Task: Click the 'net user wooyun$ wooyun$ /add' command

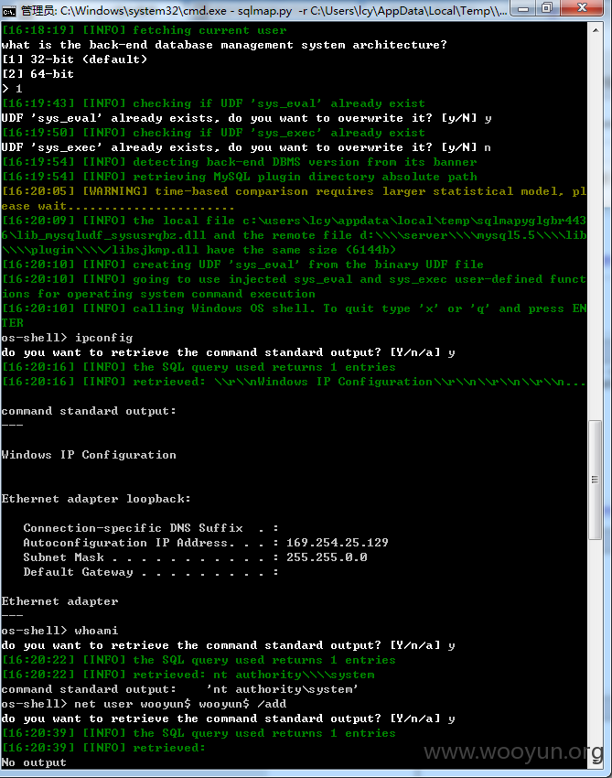Action: pyautogui.click(x=180, y=704)
